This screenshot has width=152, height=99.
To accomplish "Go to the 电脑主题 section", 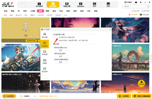I will coord(67,5).
